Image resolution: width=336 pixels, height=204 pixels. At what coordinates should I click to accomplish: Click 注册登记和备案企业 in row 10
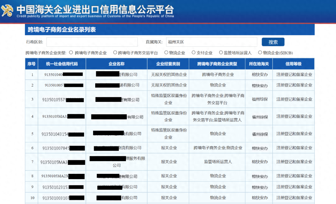pos(294,198)
